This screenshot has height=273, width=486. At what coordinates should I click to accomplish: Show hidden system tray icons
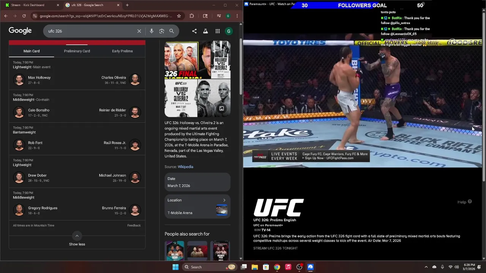(426, 267)
